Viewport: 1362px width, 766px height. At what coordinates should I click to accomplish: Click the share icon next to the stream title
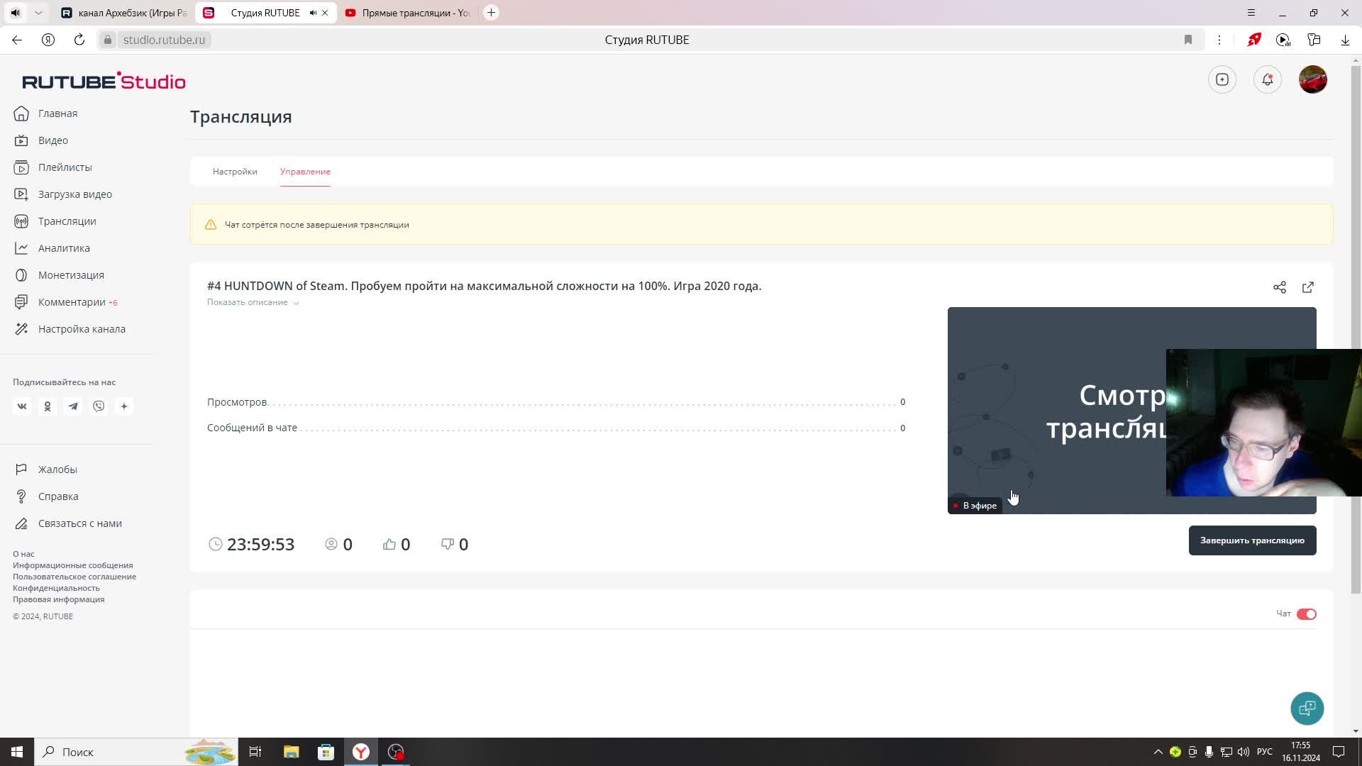[x=1279, y=287]
